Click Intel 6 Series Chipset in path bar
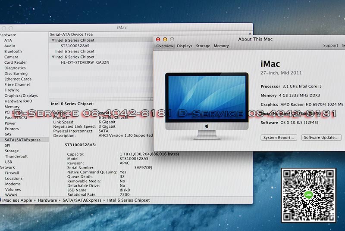 pyautogui.click(x=128, y=200)
